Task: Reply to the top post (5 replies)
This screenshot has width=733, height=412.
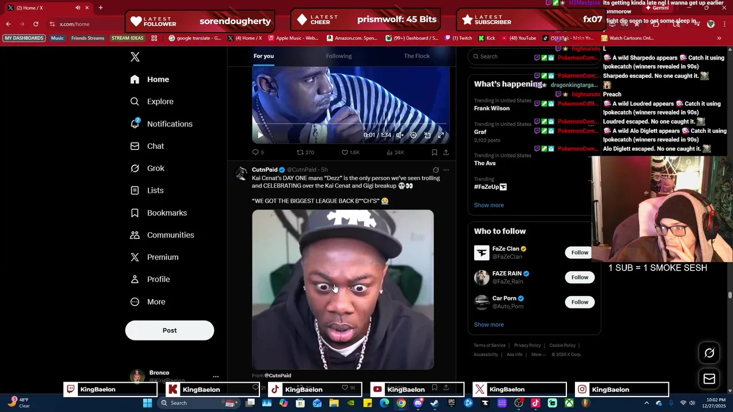Action: tap(258, 152)
